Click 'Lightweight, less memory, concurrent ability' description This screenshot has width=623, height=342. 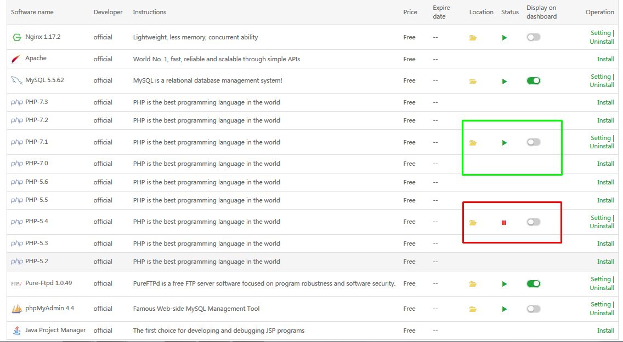pos(195,37)
